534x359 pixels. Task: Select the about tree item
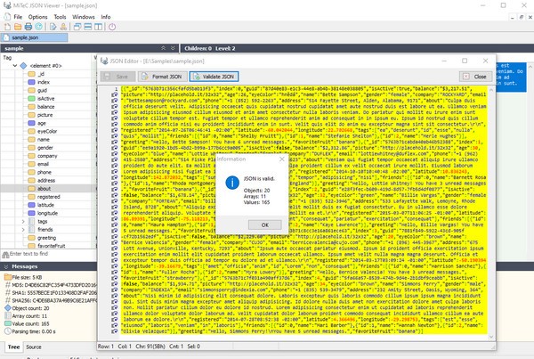click(44, 188)
